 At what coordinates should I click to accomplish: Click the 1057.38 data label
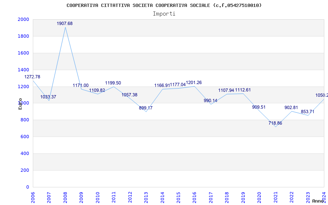click(x=130, y=95)
